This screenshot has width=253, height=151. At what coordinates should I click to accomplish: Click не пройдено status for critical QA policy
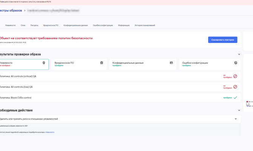(x=227, y=76)
